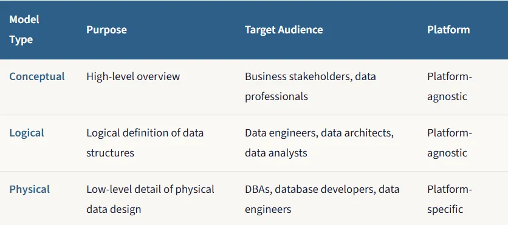Click the 'High-level overview' cell
The height and width of the screenshot is (225, 508).
pos(133,76)
